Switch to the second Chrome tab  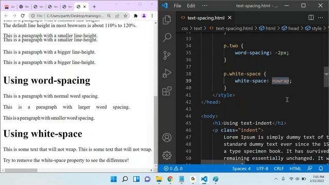point(24,7)
